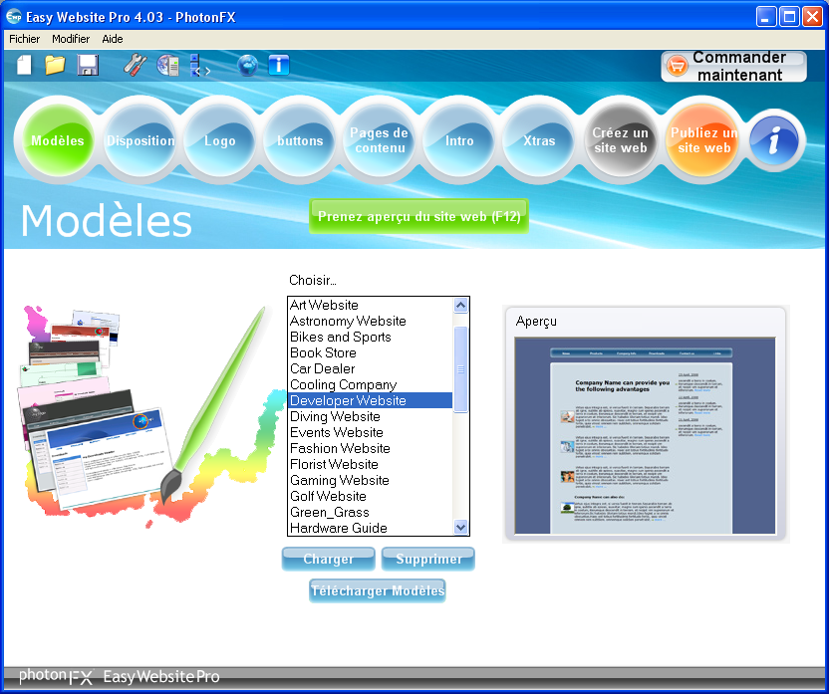Click the Créez un site web bubble
Viewport: 829px width, 694px height.
[x=620, y=140]
